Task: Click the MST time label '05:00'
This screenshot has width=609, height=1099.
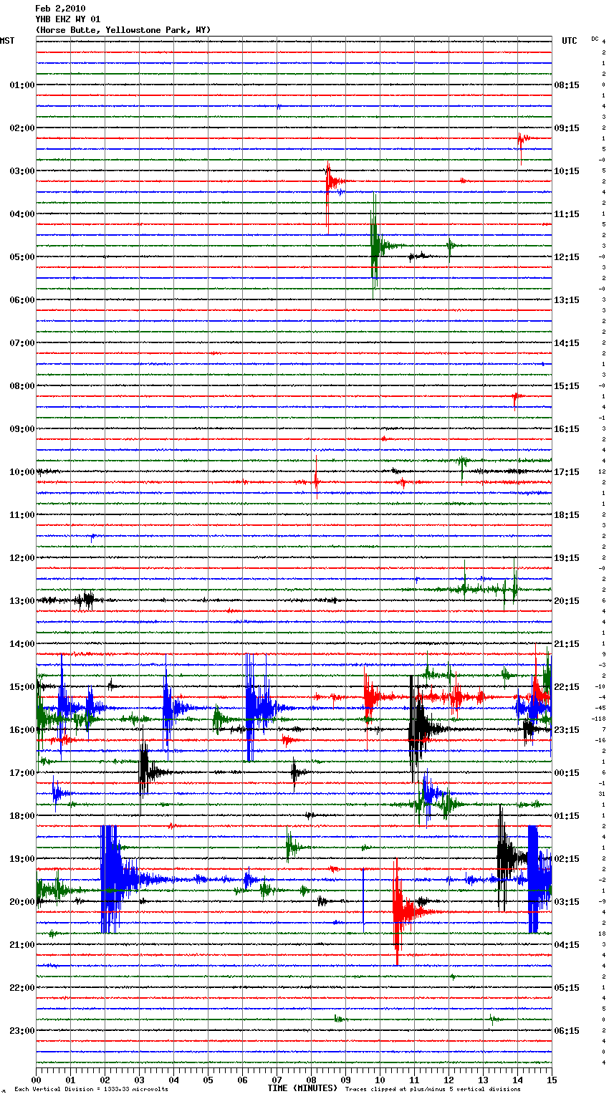Action: click(x=22, y=257)
